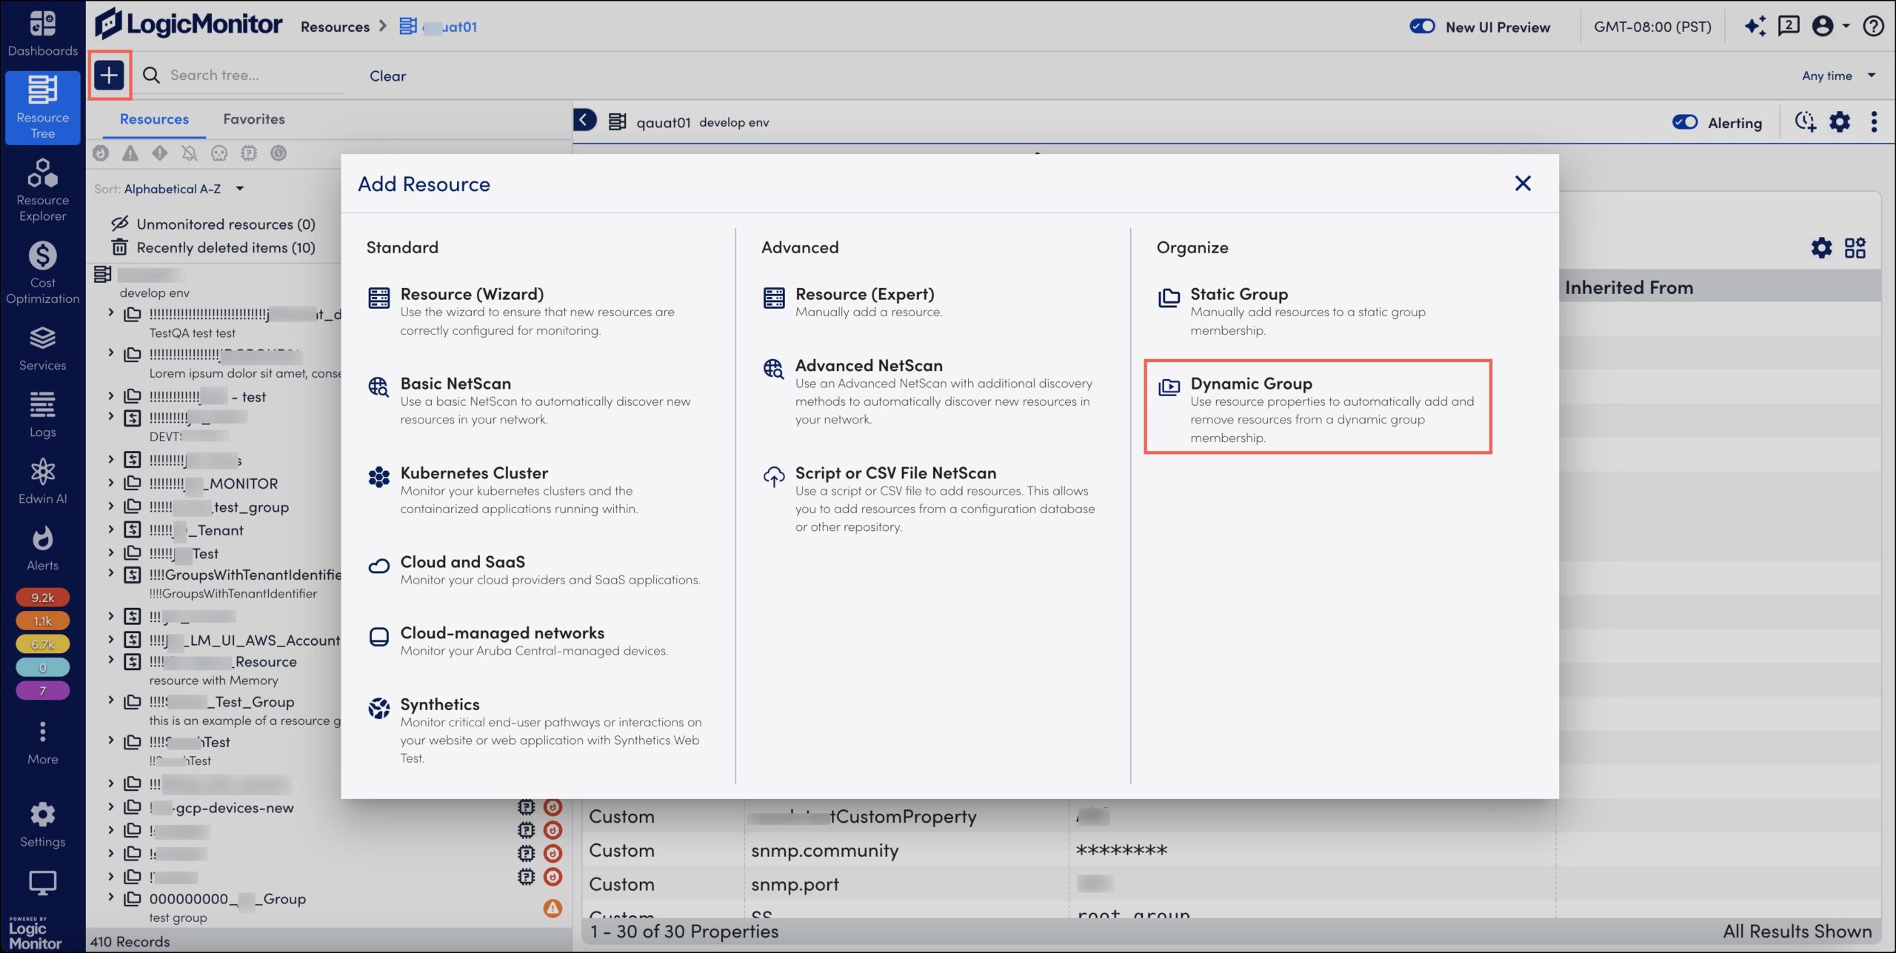Open the manage gear icon beside Alerting
Image resolution: width=1896 pixels, height=953 pixels.
coord(1840,122)
